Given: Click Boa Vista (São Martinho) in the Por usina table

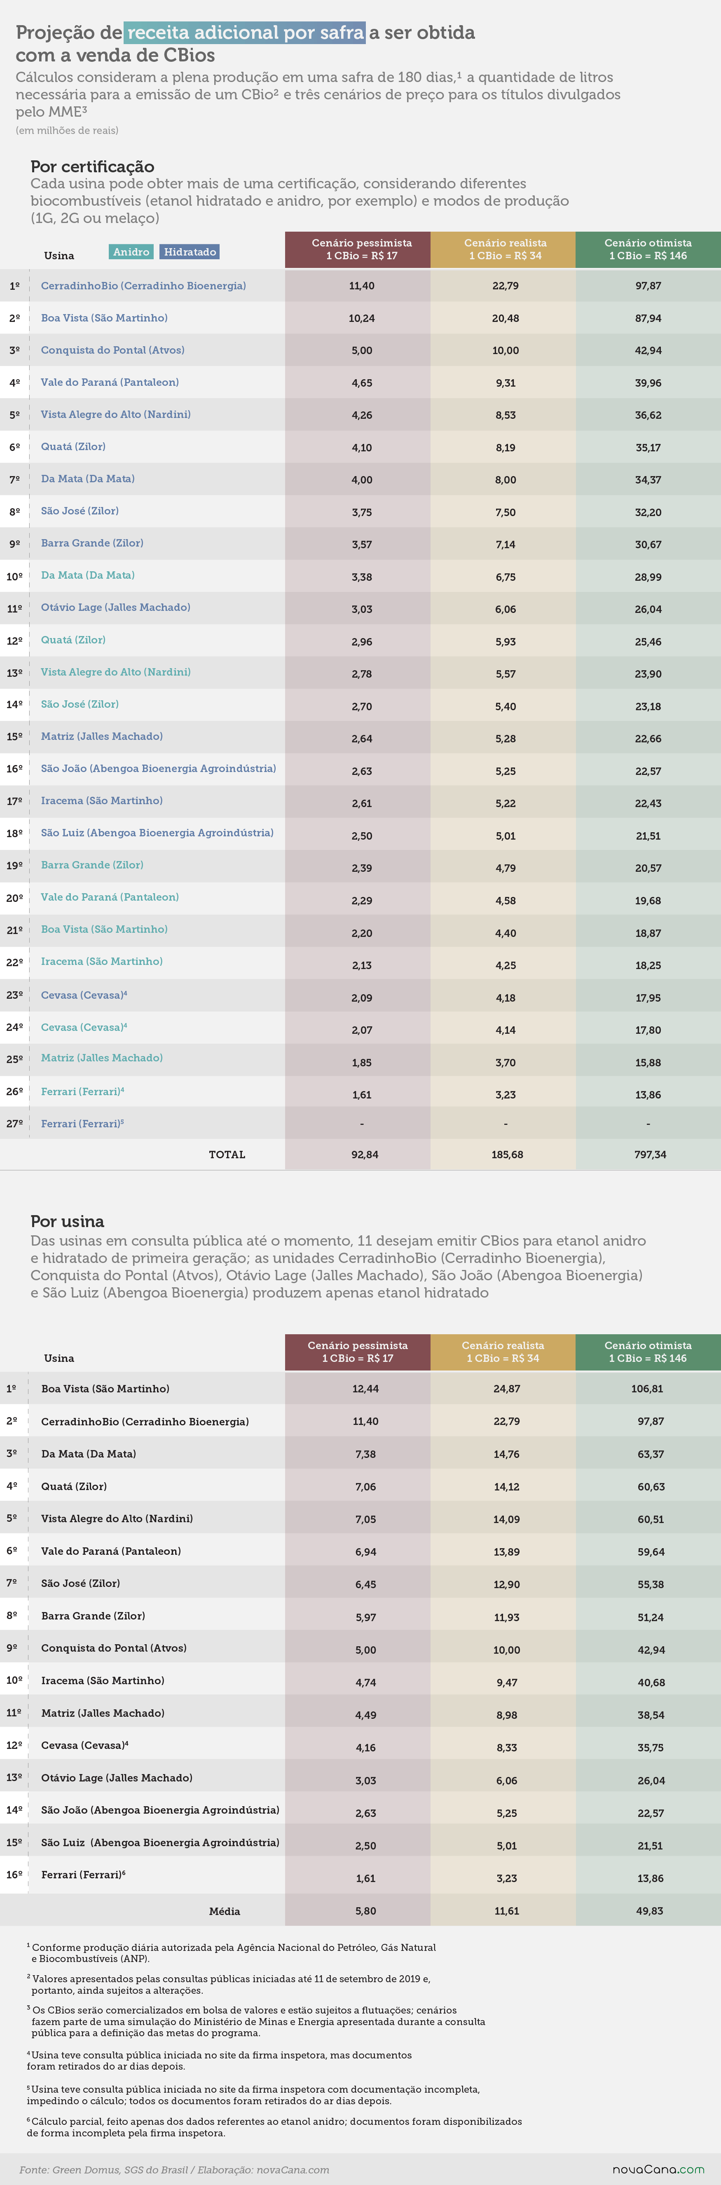Looking at the screenshot, I should [105, 1389].
